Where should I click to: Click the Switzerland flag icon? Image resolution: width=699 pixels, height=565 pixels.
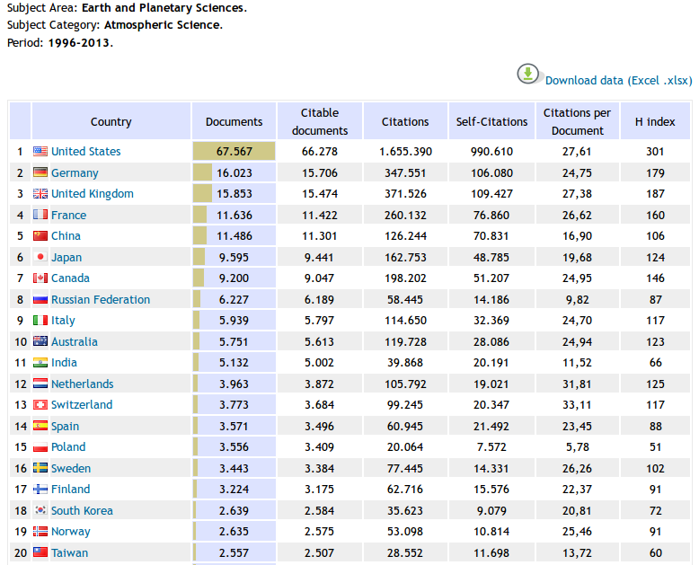(x=40, y=405)
